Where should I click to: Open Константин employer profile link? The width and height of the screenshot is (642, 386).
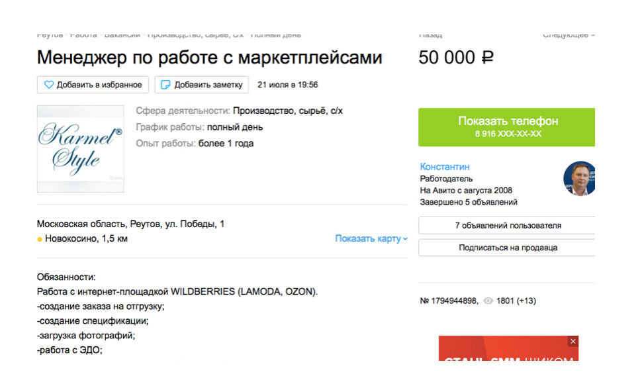445,167
